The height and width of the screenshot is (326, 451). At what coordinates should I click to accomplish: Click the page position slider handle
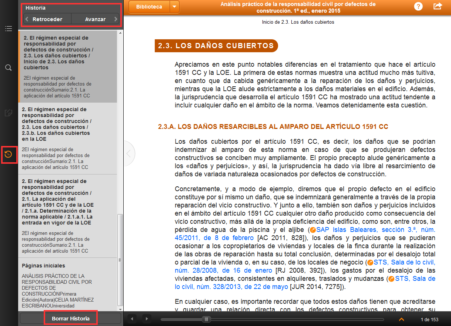pyautogui.click(x=207, y=319)
